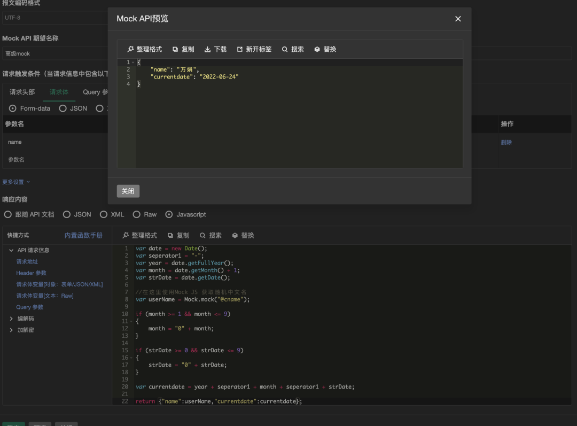Click Replace in the preview toolbar
This screenshot has height=426, width=577.
325,49
